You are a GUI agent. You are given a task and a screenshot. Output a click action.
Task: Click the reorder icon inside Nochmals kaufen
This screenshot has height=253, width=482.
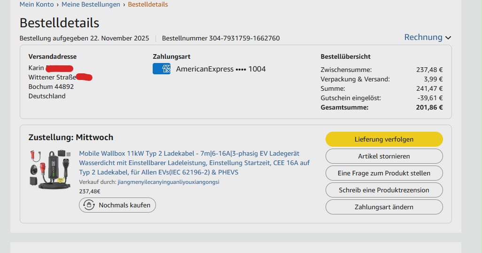pos(89,205)
